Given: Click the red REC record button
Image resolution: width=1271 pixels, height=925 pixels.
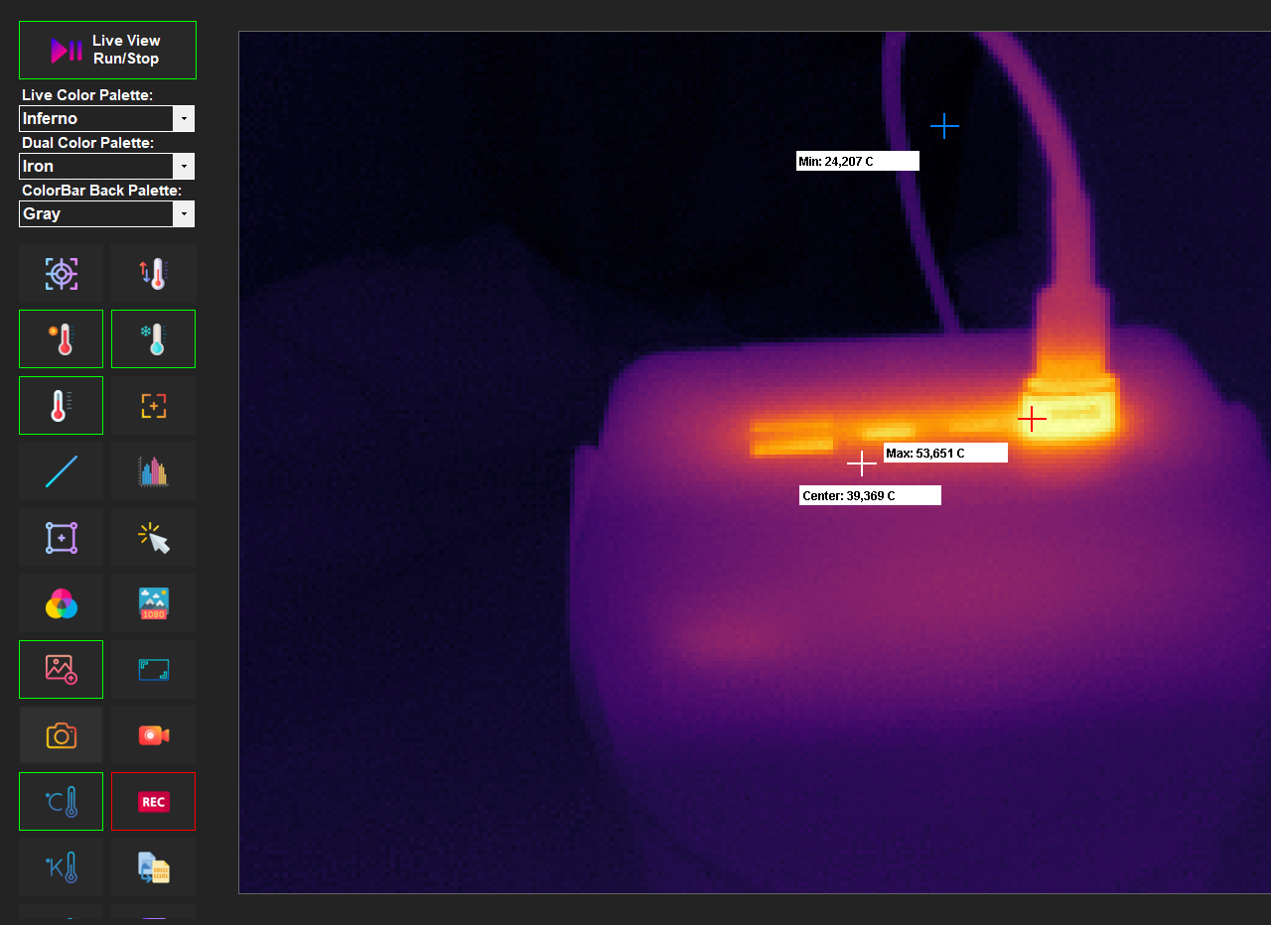Looking at the screenshot, I should [153, 802].
